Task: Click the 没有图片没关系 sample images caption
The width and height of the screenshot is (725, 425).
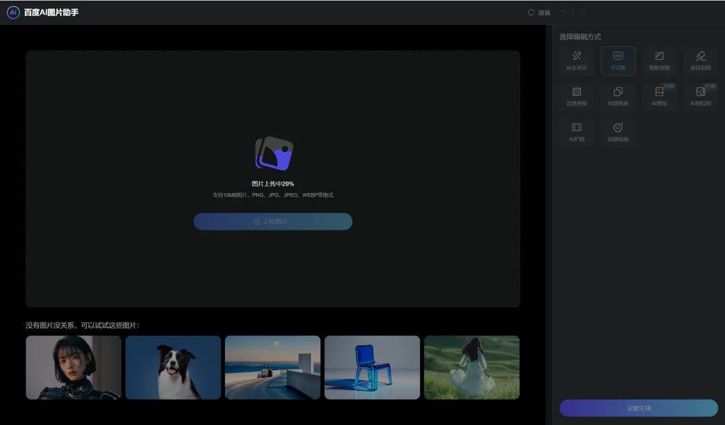Action: [x=83, y=325]
